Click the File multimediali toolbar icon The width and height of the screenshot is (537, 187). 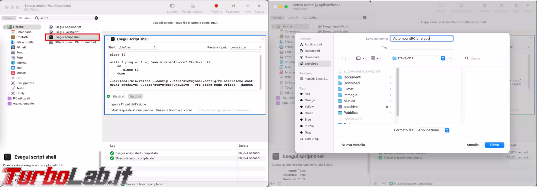tap(193, 6)
